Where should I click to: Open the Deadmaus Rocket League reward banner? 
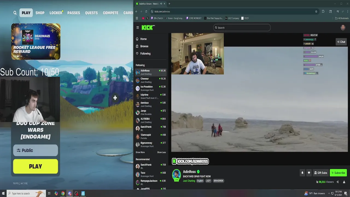click(x=36, y=42)
